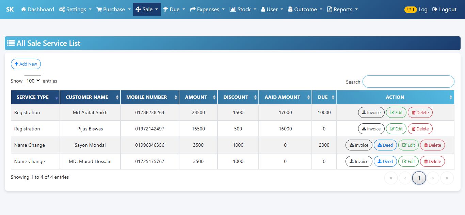465x215 pixels.
Task: Click amount value 28500
Action: tap(198, 112)
